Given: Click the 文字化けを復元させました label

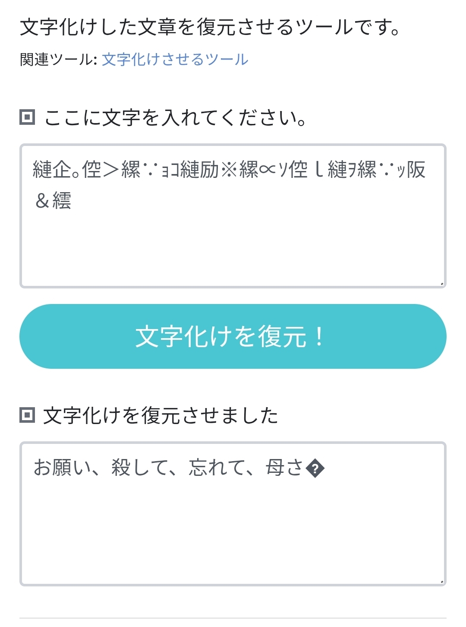Looking at the screenshot, I should (x=161, y=415).
